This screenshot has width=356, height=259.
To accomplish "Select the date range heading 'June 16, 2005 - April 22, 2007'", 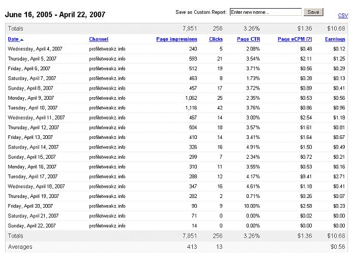I will pyautogui.click(x=55, y=15).
